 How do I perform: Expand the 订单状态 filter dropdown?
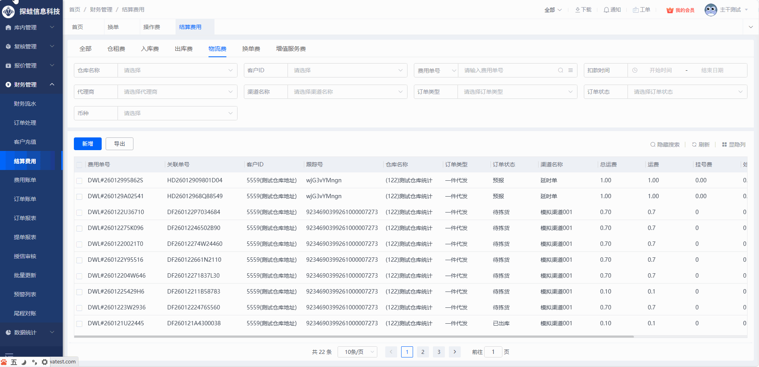click(687, 92)
